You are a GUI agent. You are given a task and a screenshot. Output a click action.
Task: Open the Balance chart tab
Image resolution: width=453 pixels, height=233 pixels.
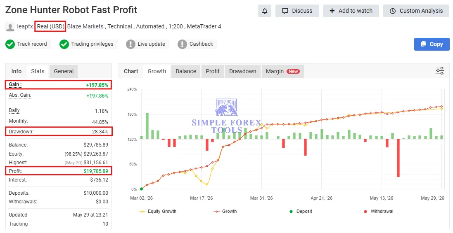click(x=186, y=72)
